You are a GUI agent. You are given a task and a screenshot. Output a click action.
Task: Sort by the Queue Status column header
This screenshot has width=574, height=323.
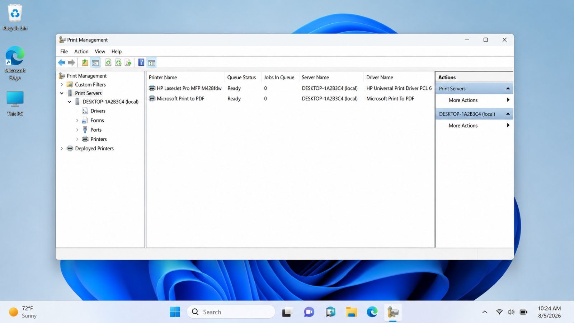point(243,78)
